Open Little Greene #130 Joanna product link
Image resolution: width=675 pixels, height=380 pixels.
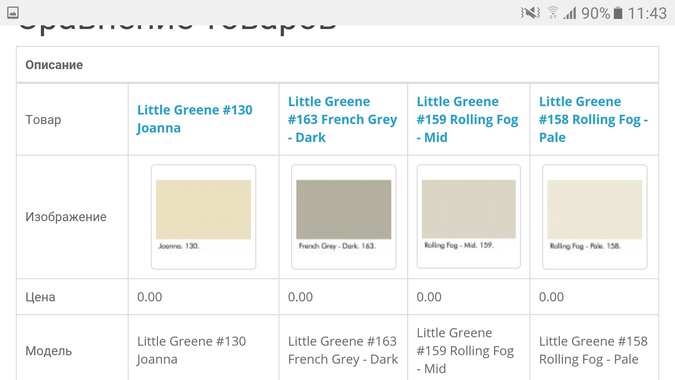[x=194, y=119]
